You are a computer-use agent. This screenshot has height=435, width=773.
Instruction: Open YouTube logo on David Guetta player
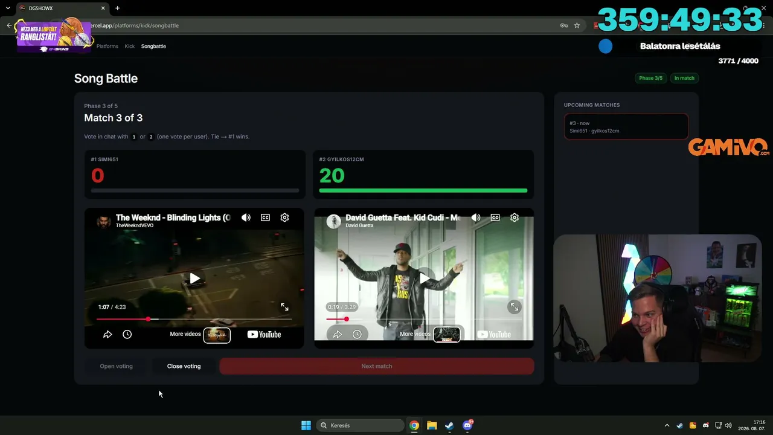pyautogui.click(x=494, y=334)
